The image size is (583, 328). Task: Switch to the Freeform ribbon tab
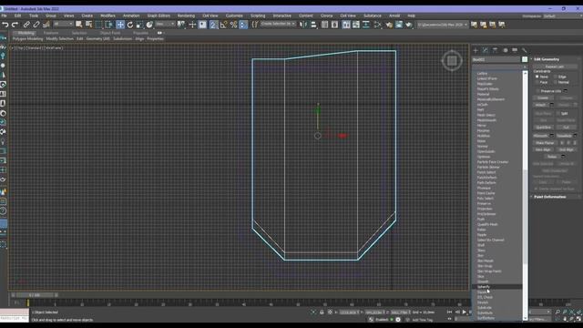click(x=51, y=33)
